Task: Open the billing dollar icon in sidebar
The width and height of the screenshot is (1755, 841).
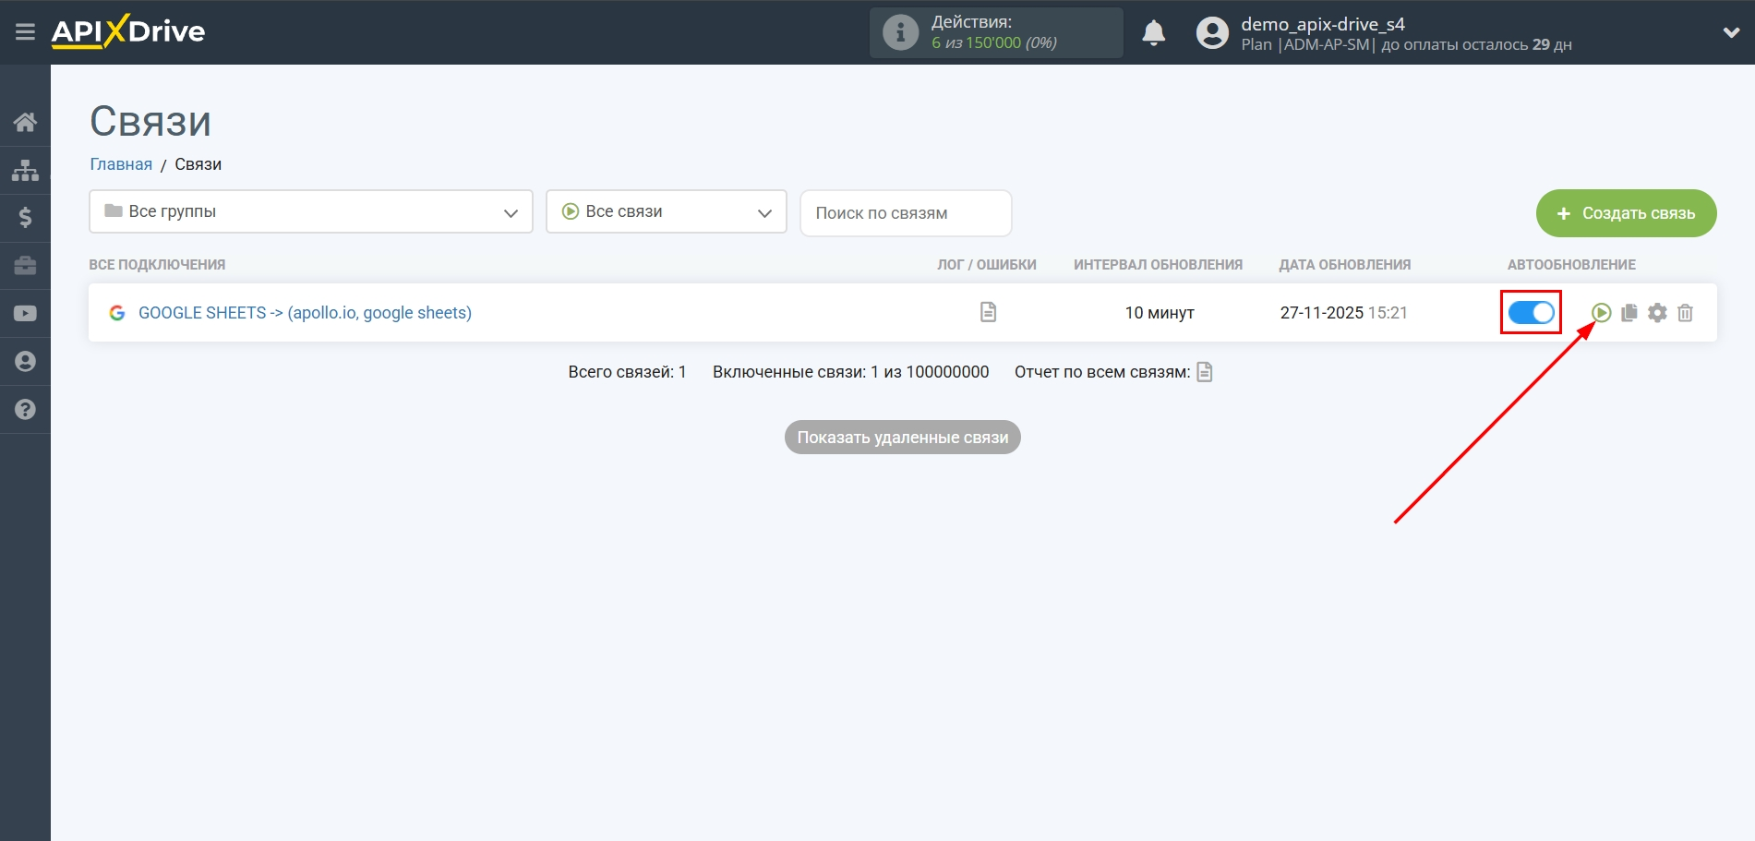Action: pyautogui.click(x=25, y=218)
